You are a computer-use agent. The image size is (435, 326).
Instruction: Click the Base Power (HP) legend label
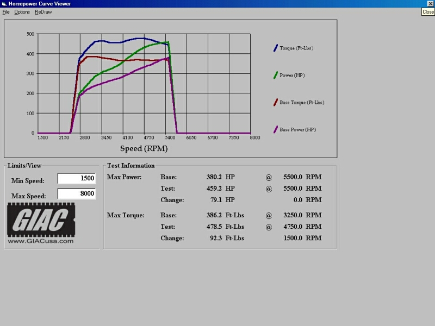297,130
